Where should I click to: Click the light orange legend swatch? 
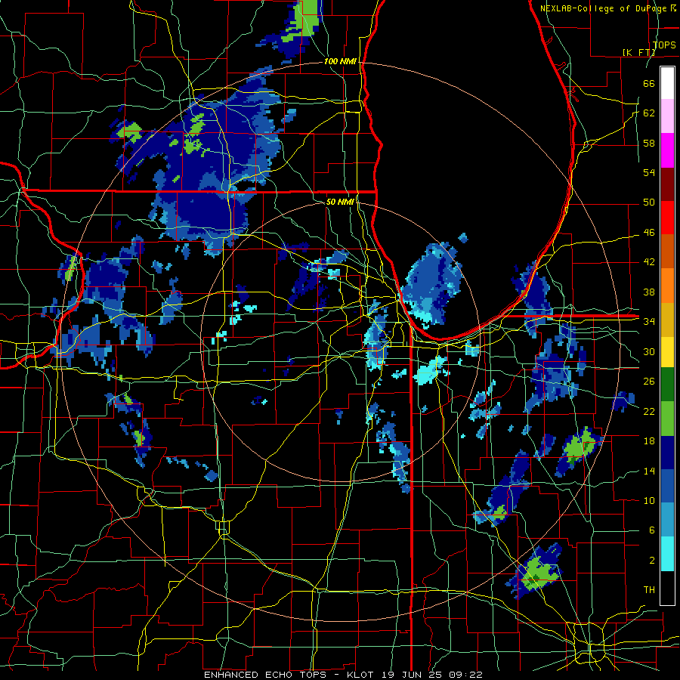coord(667,286)
